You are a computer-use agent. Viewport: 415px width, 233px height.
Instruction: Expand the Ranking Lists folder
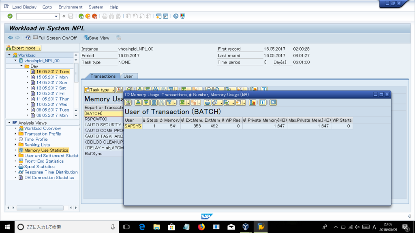[x=15, y=144]
